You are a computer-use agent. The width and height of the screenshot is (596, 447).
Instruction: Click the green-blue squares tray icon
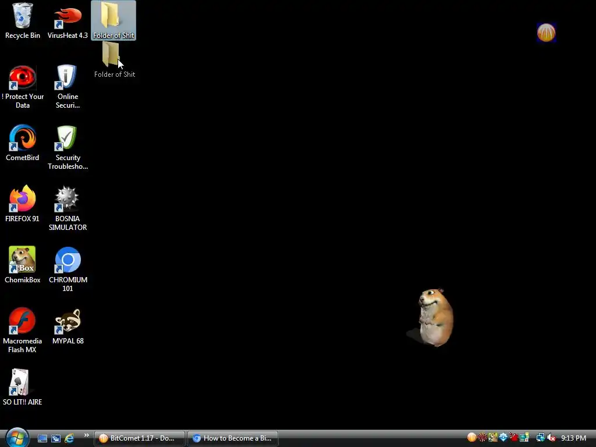[x=524, y=438]
